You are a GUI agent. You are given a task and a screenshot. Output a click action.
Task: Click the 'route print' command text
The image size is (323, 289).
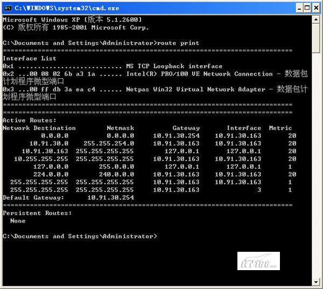tap(178, 43)
